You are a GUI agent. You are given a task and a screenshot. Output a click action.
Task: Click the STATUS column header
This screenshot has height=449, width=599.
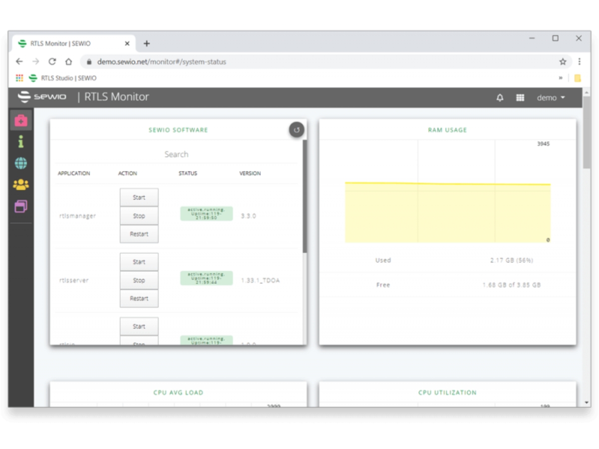[x=188, y=174]
